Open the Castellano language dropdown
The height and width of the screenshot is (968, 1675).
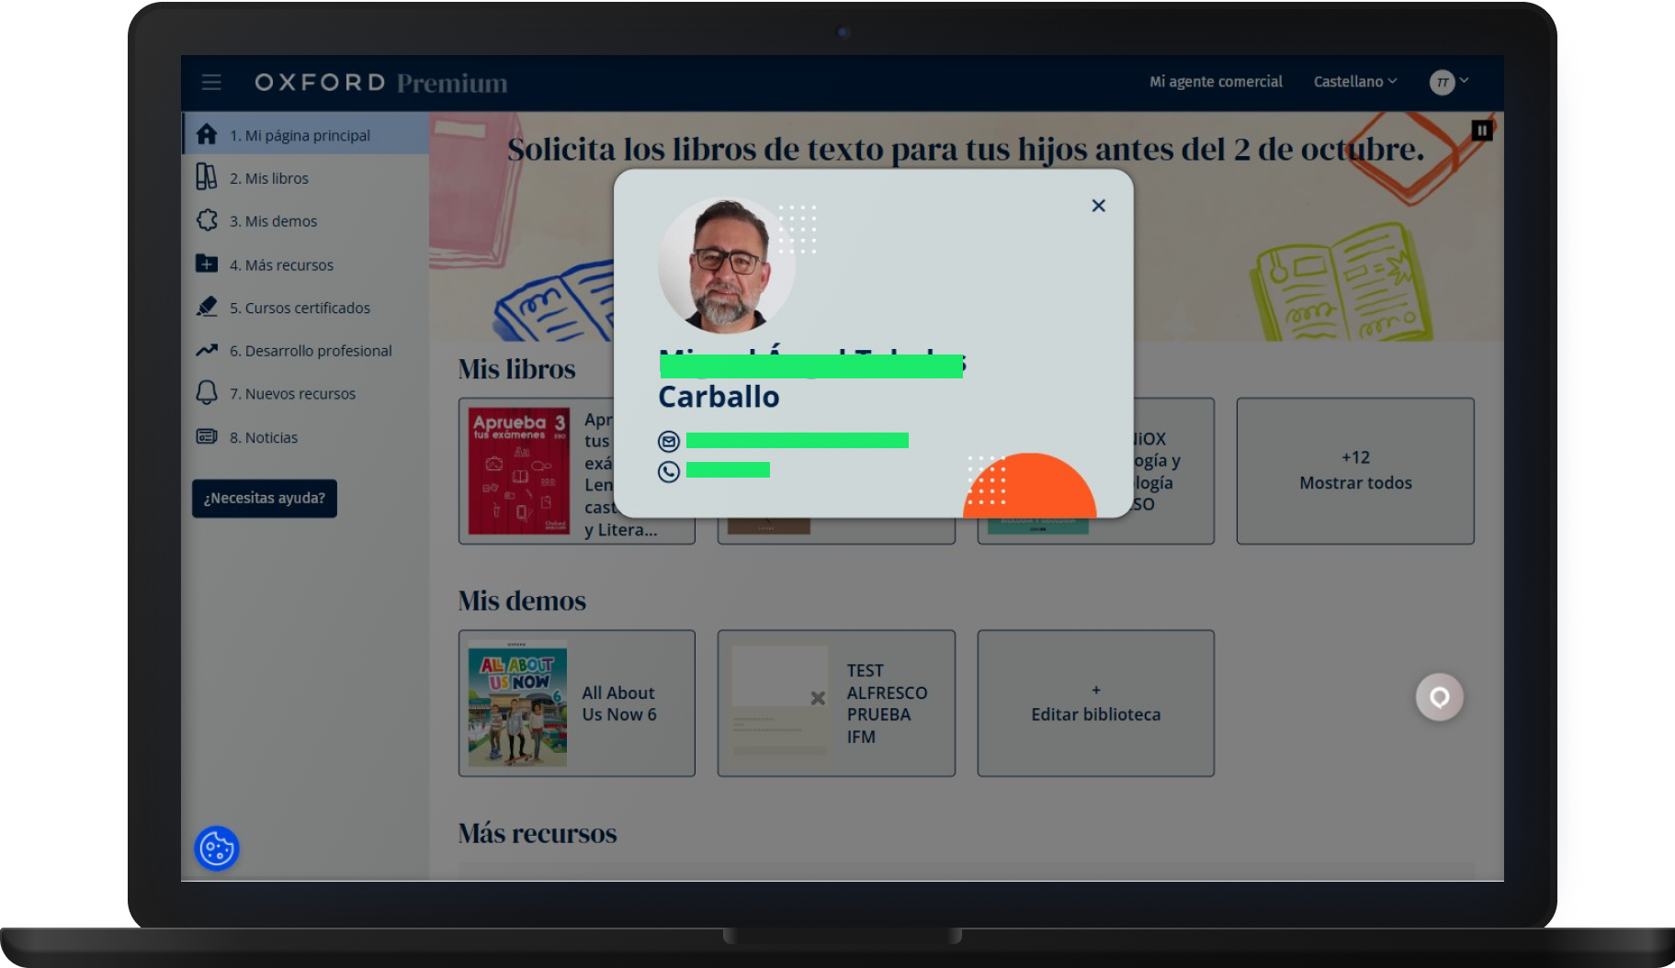[1355, 82]
